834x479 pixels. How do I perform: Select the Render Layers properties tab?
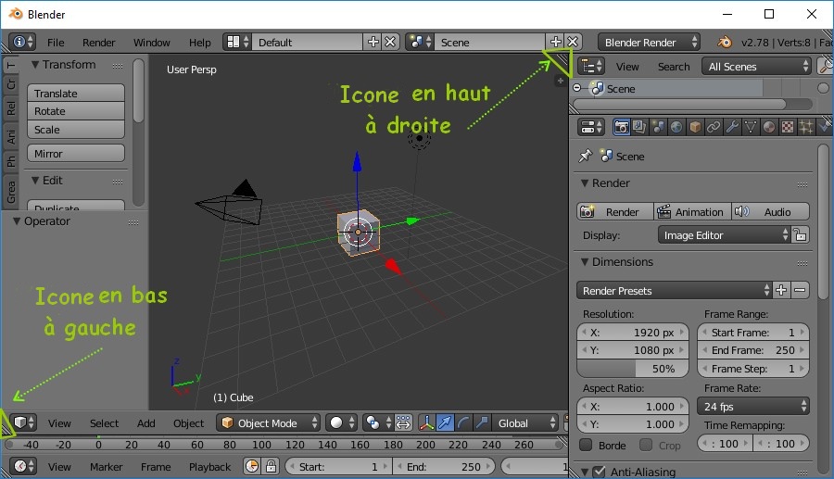[x=639, y=127]
